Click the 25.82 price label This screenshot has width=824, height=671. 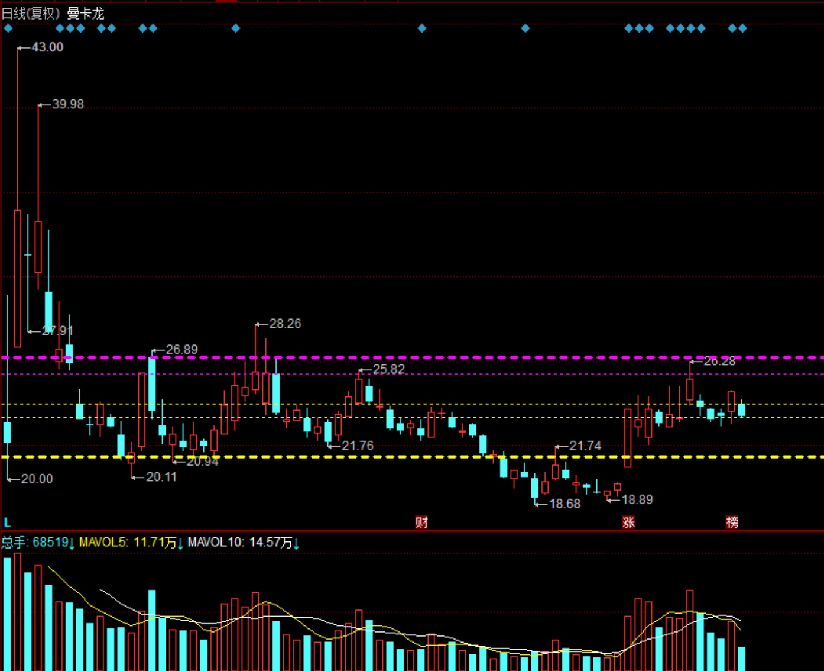pos(388,369)
